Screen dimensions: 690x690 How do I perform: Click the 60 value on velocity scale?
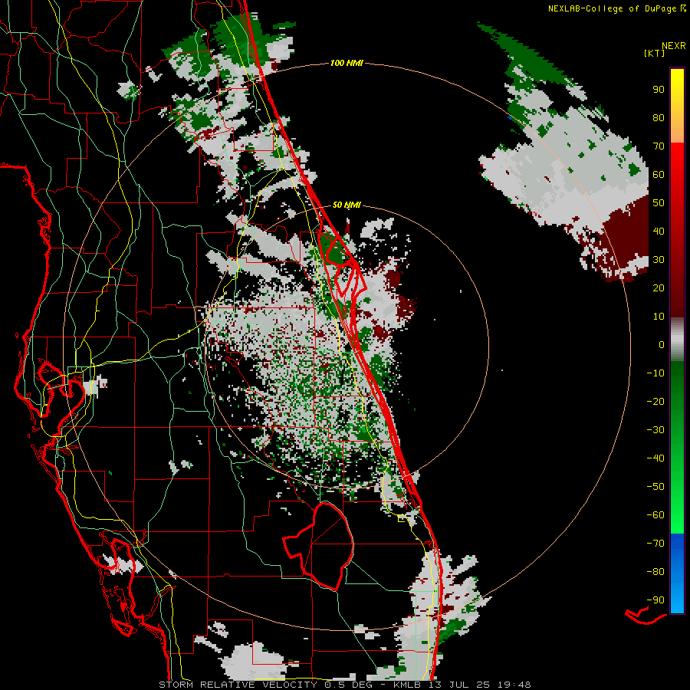(x=659, y=175)
